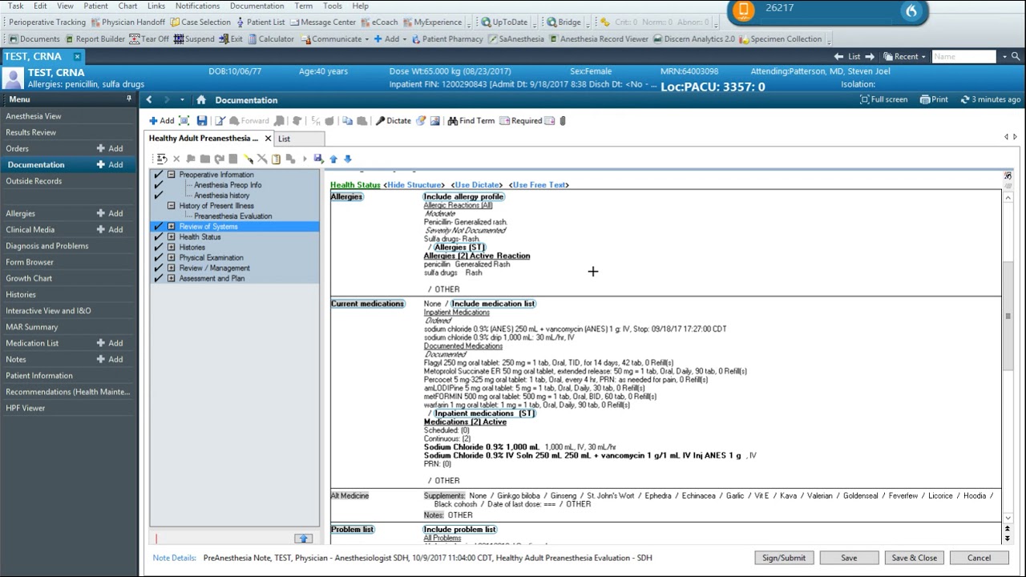This screenshot has height=577, width=1026.
Task: Open Results Review in the Menu
Action: click(x=31, y=132)
